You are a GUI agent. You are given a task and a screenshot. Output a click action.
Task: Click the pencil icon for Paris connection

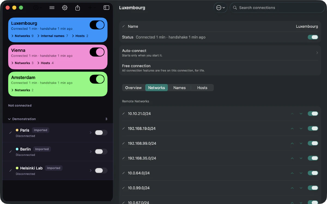click(11, 132)
